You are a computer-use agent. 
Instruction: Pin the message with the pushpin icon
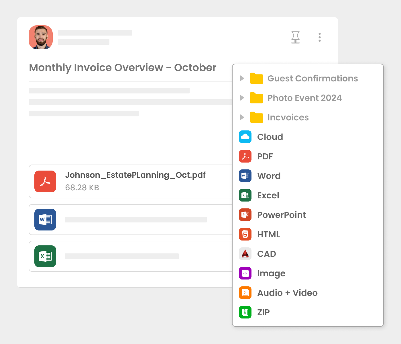pos(295,37)
